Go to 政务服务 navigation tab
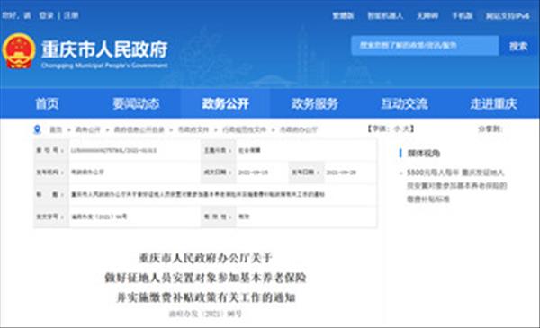This screenshot has height=328, width=540. (x=315, y=103)
